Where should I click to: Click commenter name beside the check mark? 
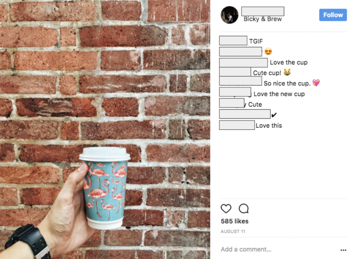click(245, 114)
